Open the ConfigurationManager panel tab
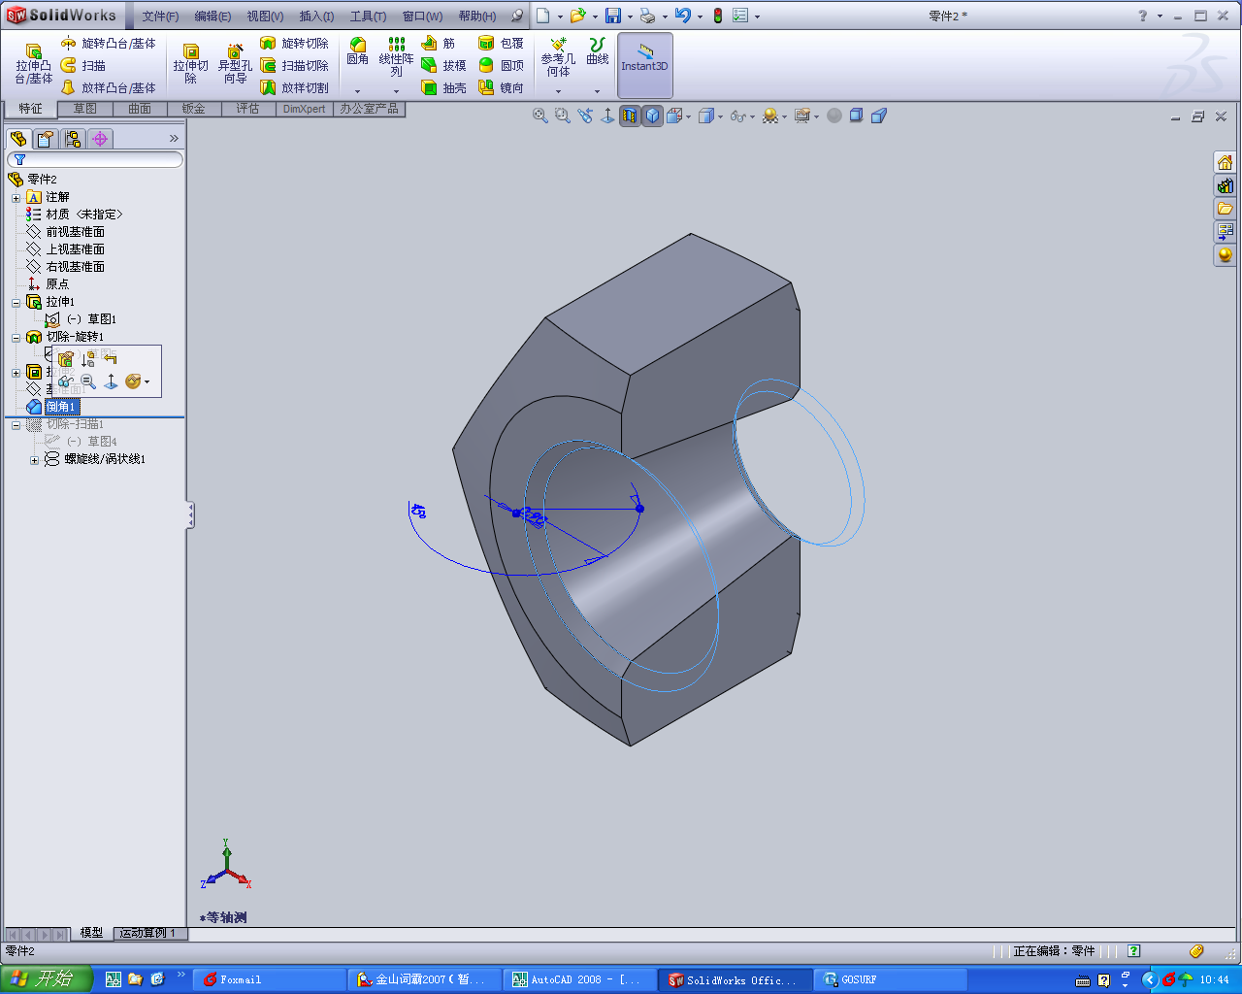The width and height of the screenshot is (1242, 994). point(73,139)
